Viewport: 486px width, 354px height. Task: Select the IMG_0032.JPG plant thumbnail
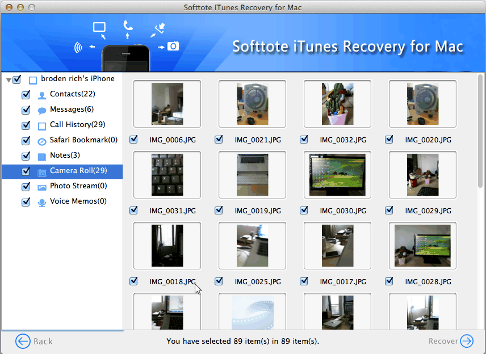[337, 104]
